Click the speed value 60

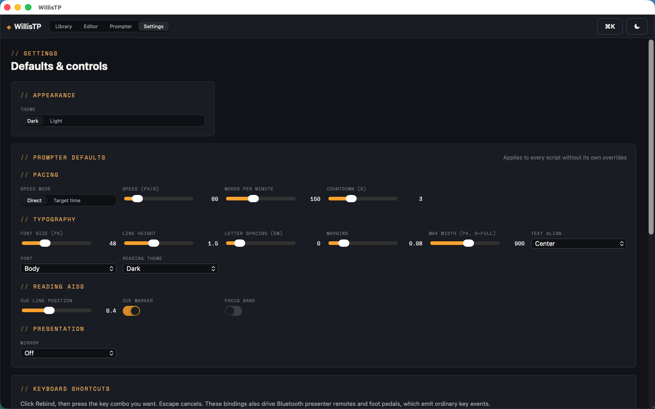(x=215, y=199)
